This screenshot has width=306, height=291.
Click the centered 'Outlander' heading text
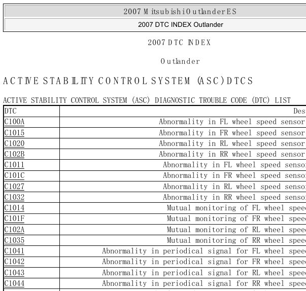[x=180, y=61]
